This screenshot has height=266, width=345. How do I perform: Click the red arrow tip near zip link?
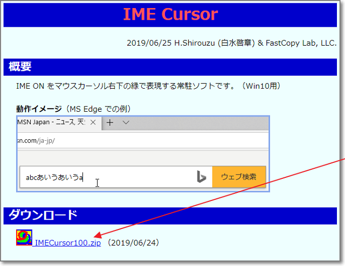point(95,235)
